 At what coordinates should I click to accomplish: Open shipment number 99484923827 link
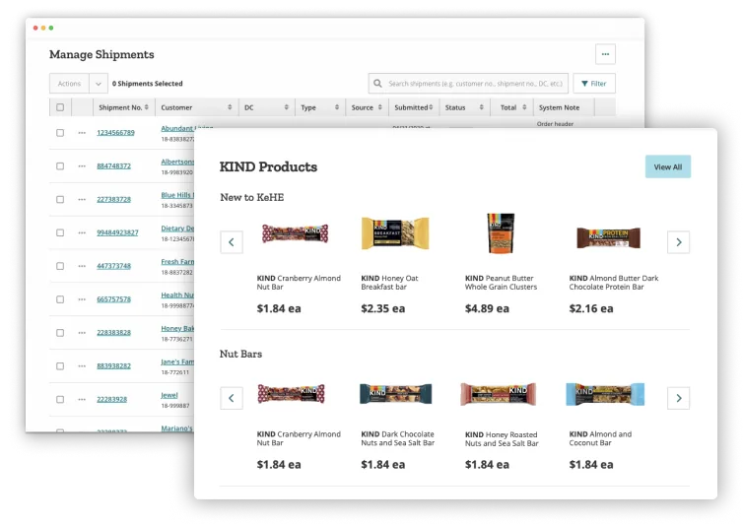[x=117, y=232]
